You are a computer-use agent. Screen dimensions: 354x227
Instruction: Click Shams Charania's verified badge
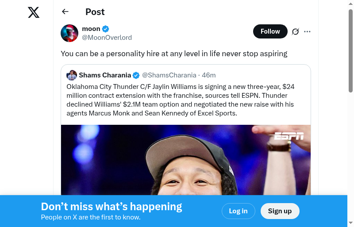[136, 75]
